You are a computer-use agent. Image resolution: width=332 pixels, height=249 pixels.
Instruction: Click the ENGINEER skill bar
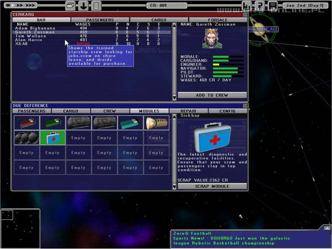228,64
